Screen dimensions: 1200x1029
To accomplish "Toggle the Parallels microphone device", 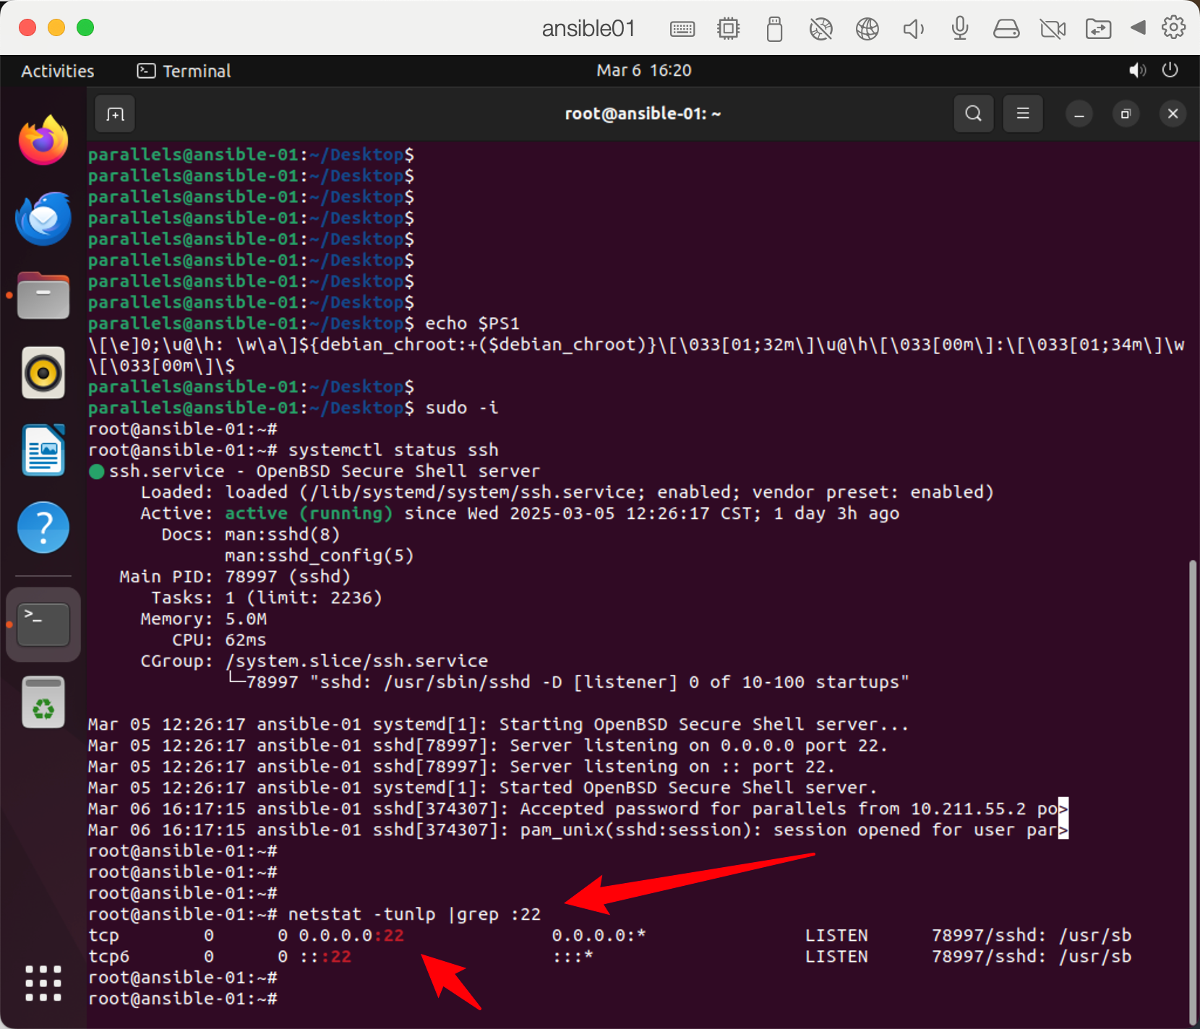I will (x=960, y=29).
